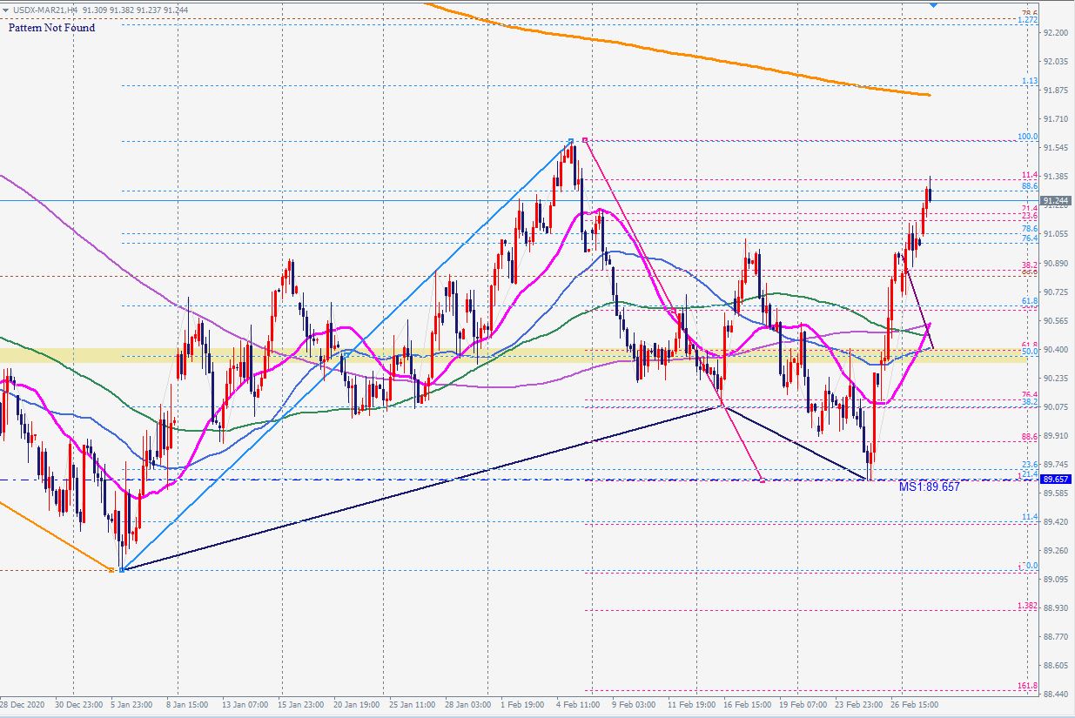Click the thick orange moving average line end
Viewport: 1075px width, 718px height.
point(928,94)
